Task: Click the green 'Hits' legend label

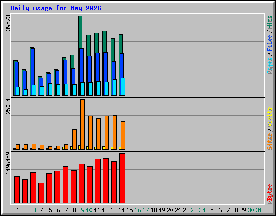Action: coord(270,22)
